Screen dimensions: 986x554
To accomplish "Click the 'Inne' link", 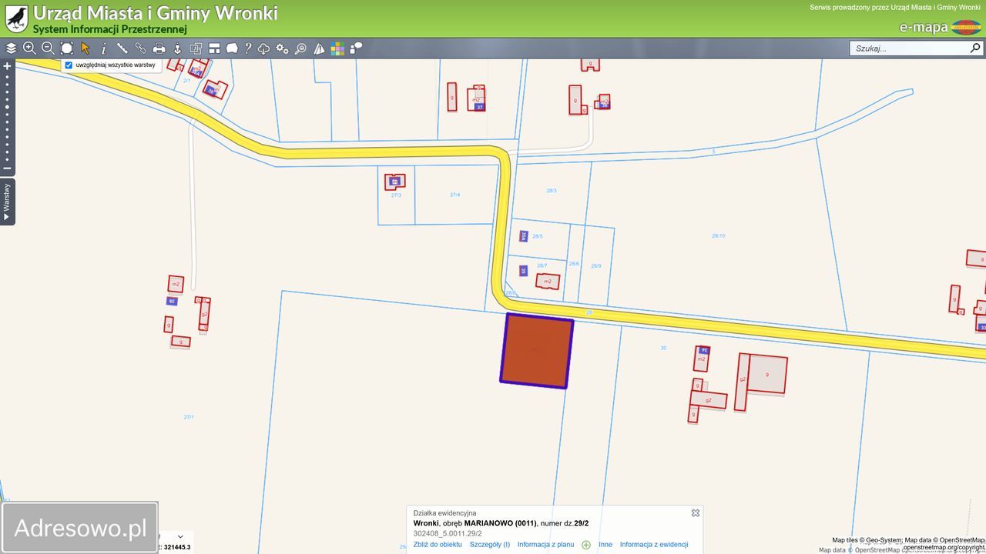I will (x=605, y=544).
